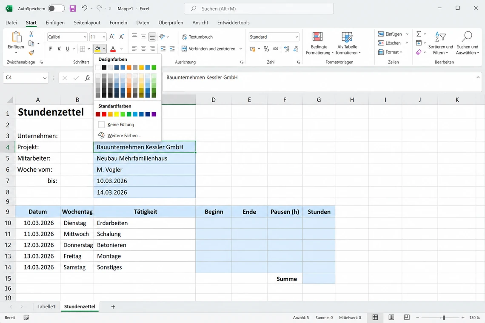485x323 pixels.
Task: Click the Fill down icon in Bearbeiten
Action: pyautogui.click(x=419, y=43)
